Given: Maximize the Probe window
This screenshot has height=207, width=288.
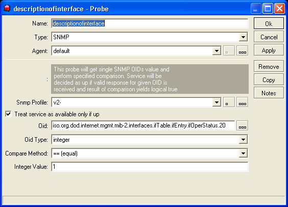Looking at the screenshot, I should 268,9.
